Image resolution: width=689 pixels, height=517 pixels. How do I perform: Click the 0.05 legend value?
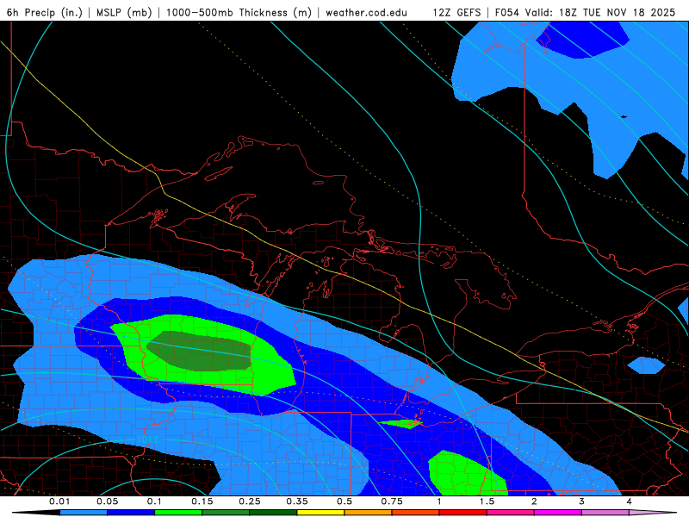point(107,501)
